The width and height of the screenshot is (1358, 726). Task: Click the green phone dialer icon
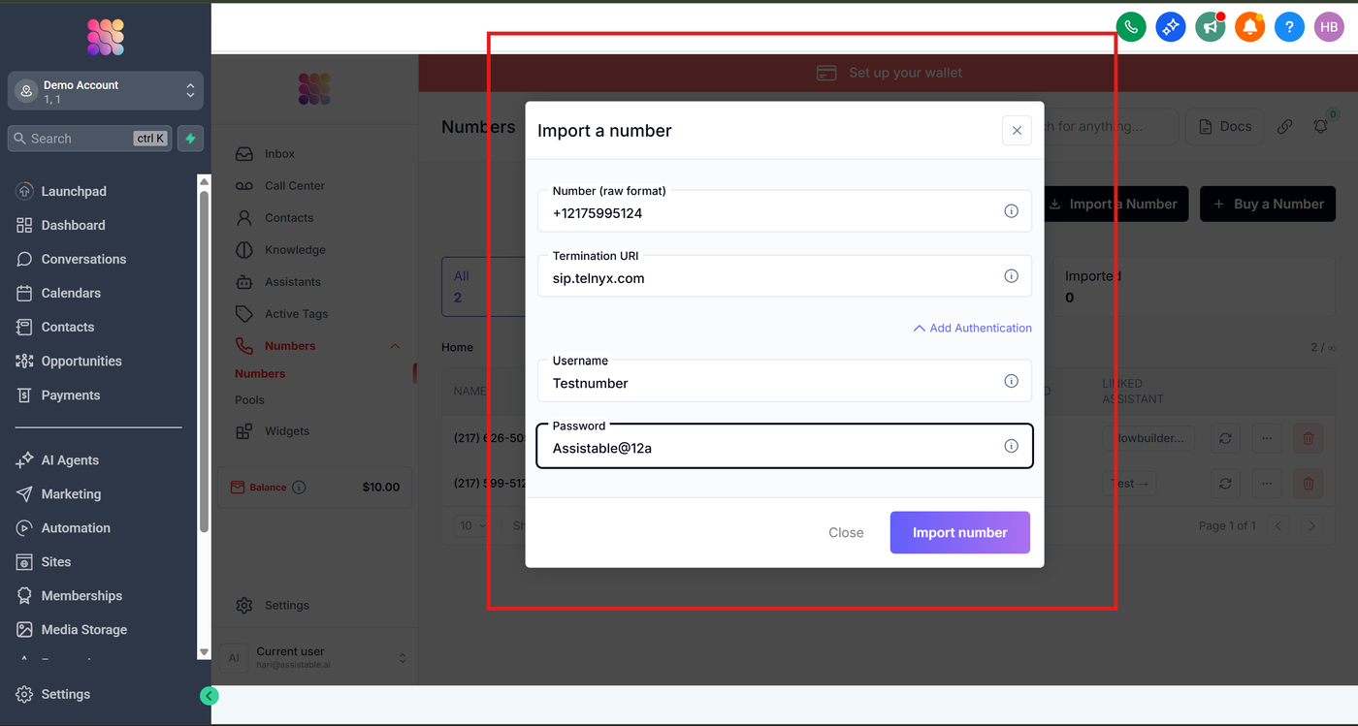(1131, 27)
